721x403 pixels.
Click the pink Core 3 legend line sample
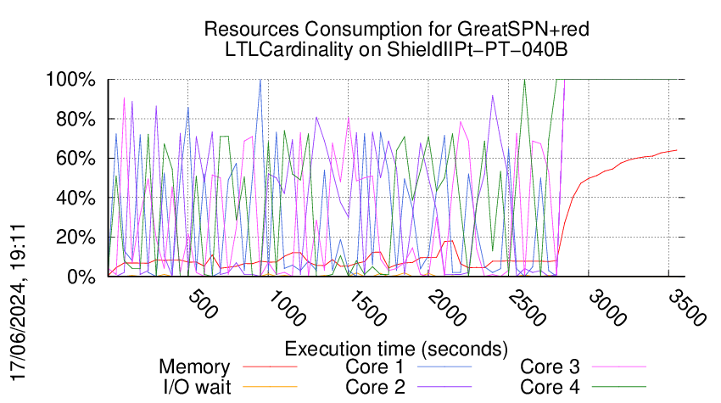point(619,367)
